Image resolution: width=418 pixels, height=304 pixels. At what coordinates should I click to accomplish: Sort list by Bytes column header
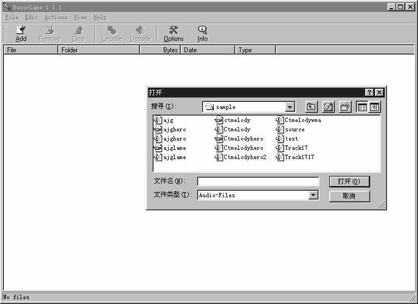pos(160,50)
